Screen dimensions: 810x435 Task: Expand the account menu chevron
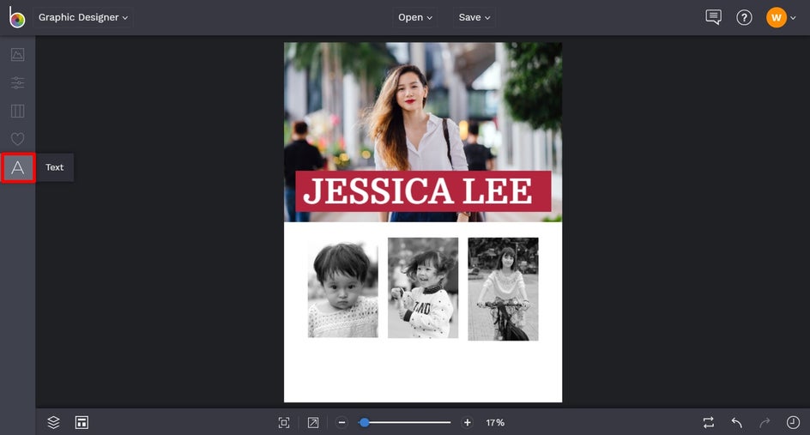point(793,18)
